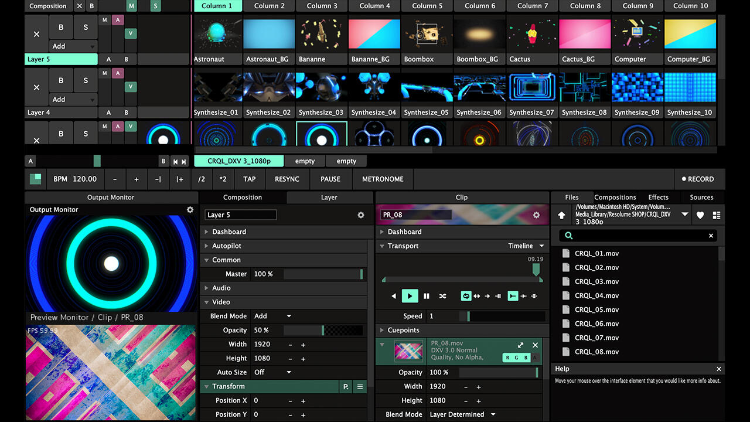
Task: Click the TAP tempo button
Action: (x=250, y=179)
